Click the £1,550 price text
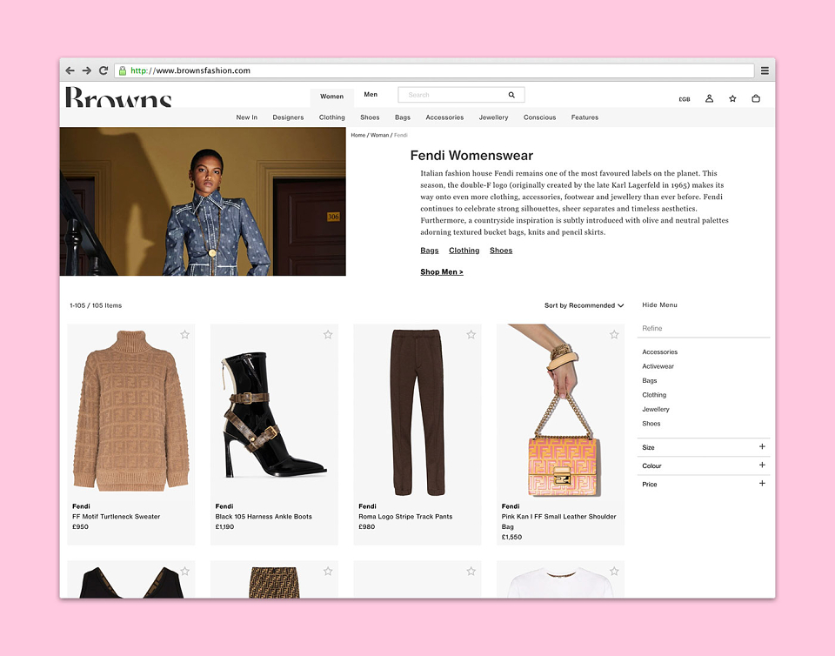The image size is (835, 656). pyautogui.click(x=511, y=538)
